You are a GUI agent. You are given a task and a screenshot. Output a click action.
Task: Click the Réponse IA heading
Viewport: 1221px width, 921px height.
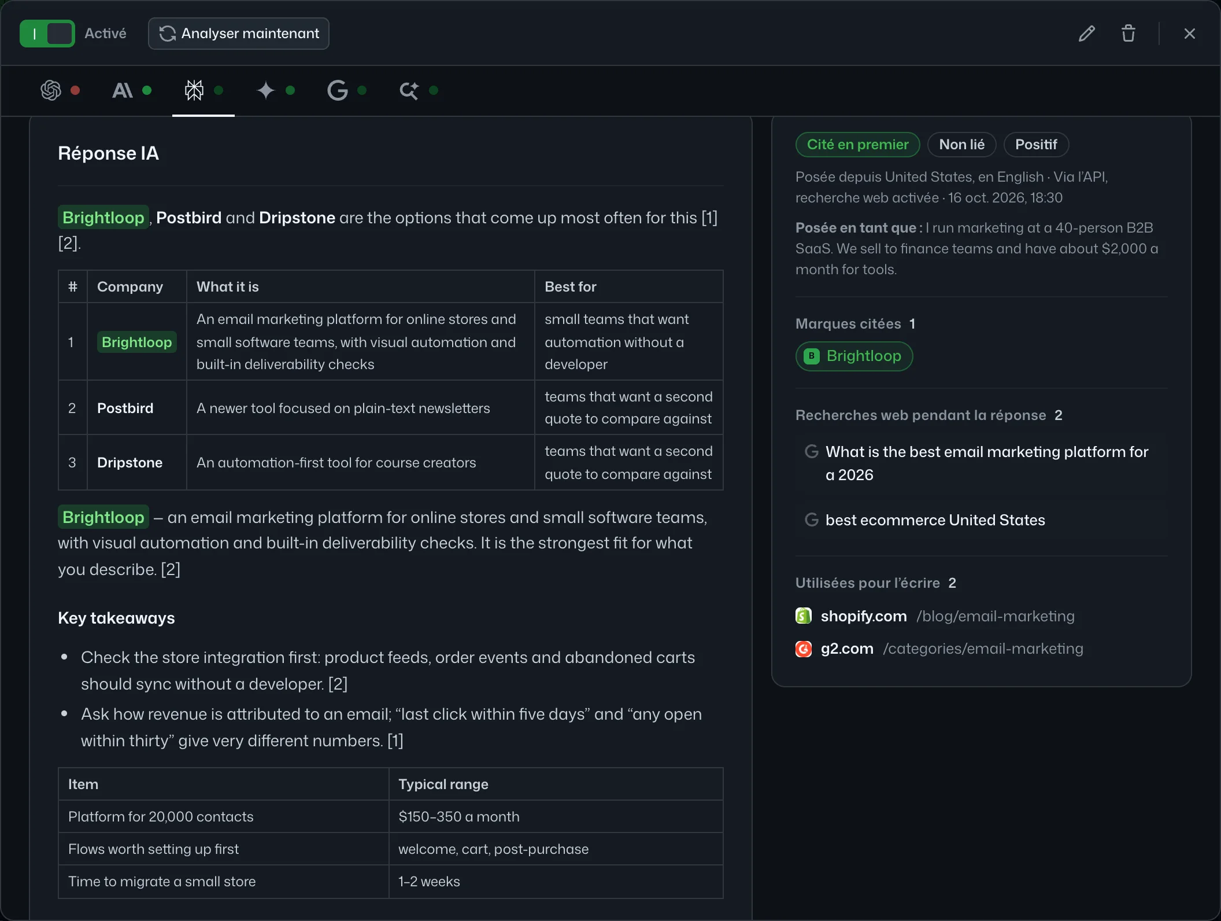coord(108,153)
